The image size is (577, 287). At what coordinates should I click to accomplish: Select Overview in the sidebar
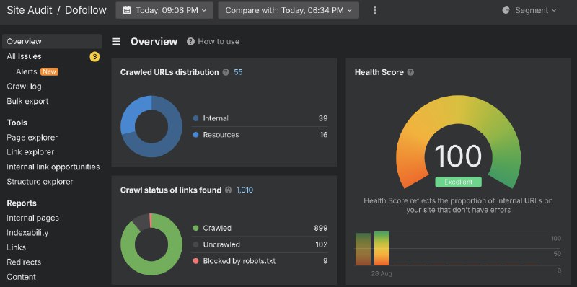click(x=52, y=42)
